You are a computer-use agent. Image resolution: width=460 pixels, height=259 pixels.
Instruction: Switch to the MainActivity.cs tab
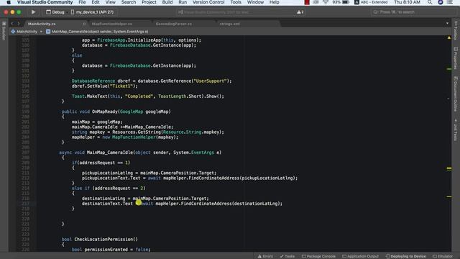(42, 24)
